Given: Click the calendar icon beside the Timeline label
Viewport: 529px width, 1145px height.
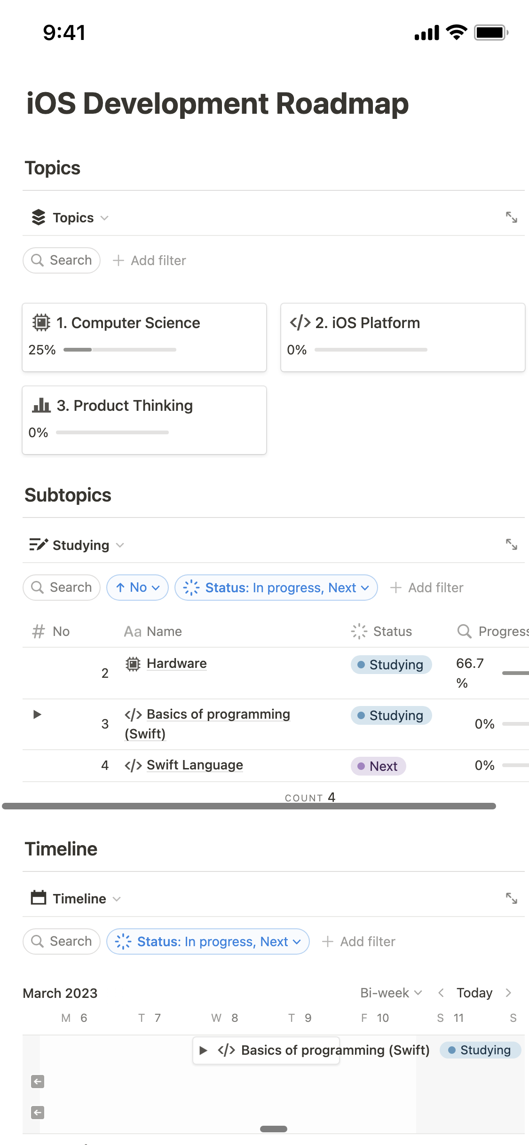Looking at the screenshot, I should (x=39, y=898).
